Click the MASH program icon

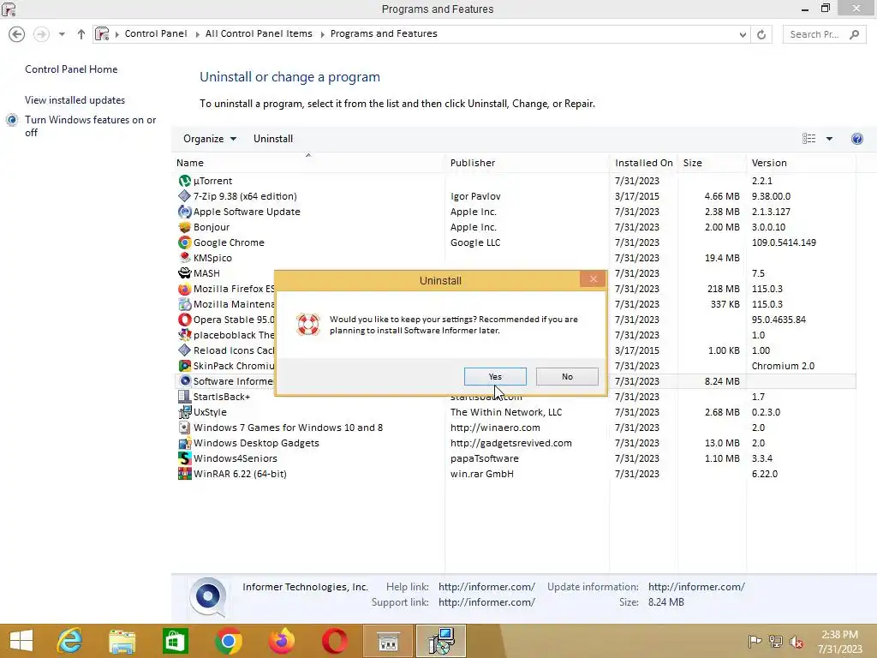click(x=185, y=273)
